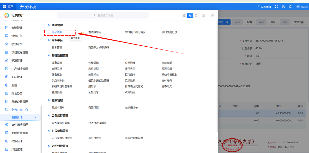Open 商旅订票
Screen dimensions: 309x153
(93, 107)
